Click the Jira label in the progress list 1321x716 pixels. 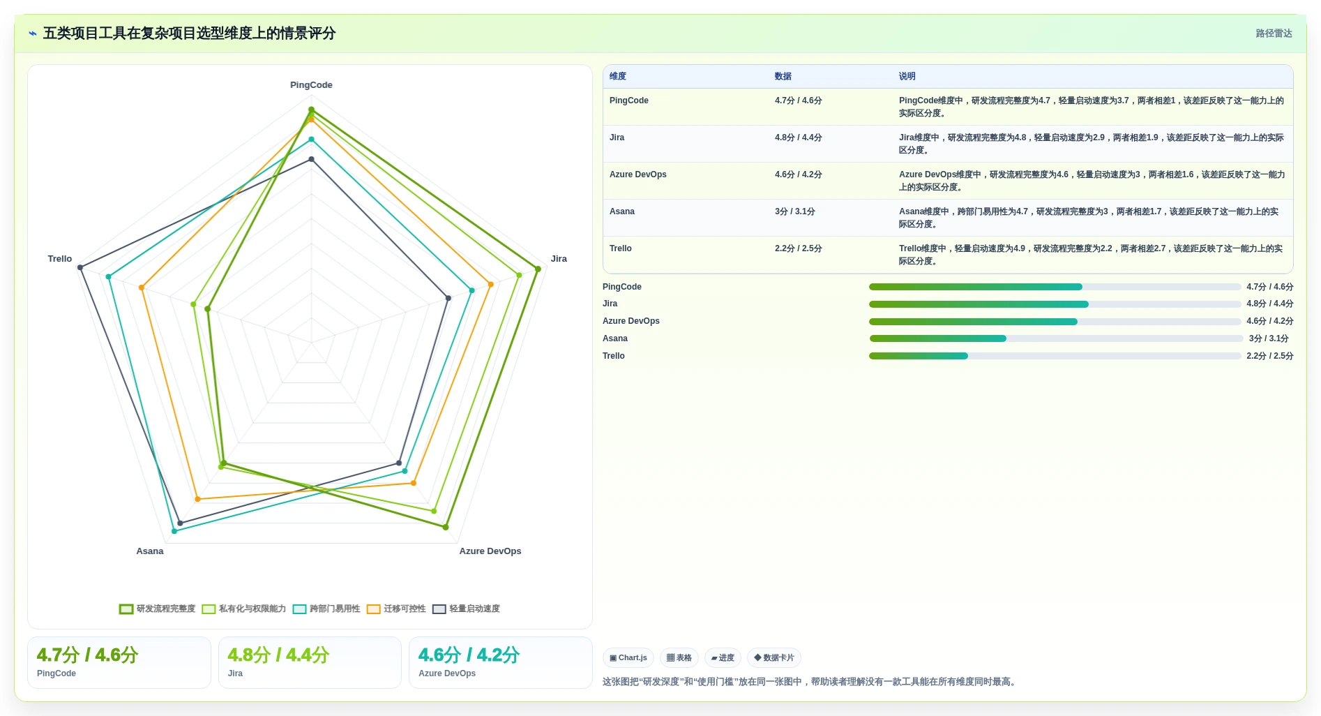(x=610, y=304)
